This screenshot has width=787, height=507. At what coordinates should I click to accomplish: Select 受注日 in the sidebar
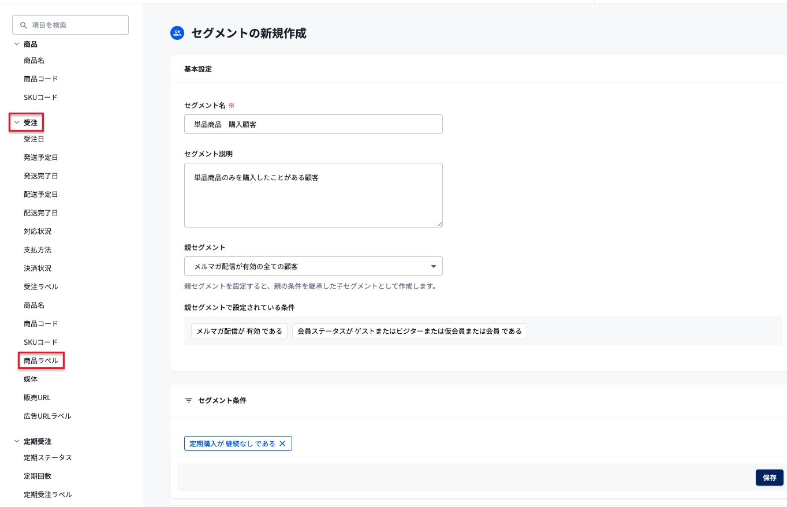[33, 139]
